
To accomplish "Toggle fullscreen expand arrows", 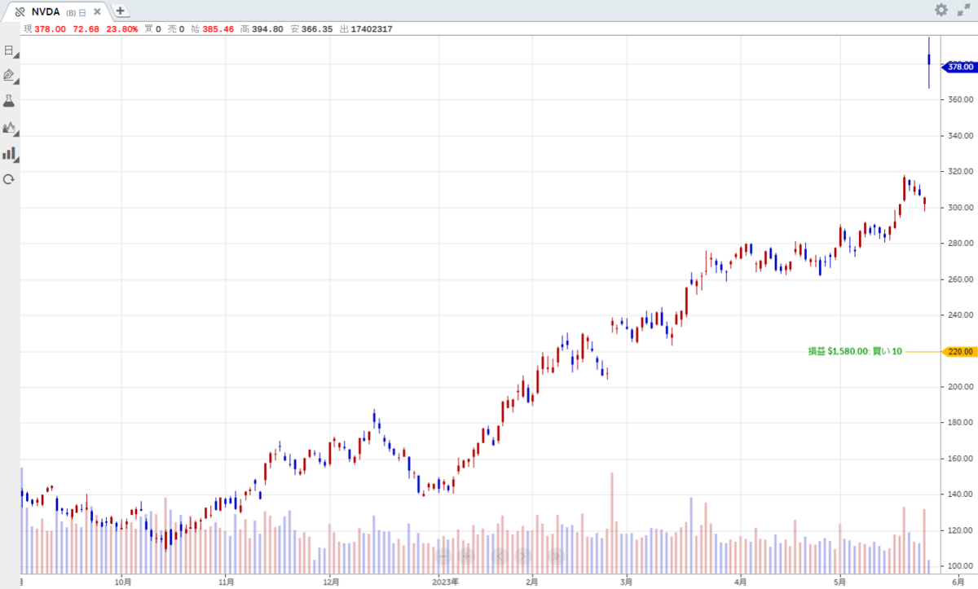I will click(x=963, y=10).
